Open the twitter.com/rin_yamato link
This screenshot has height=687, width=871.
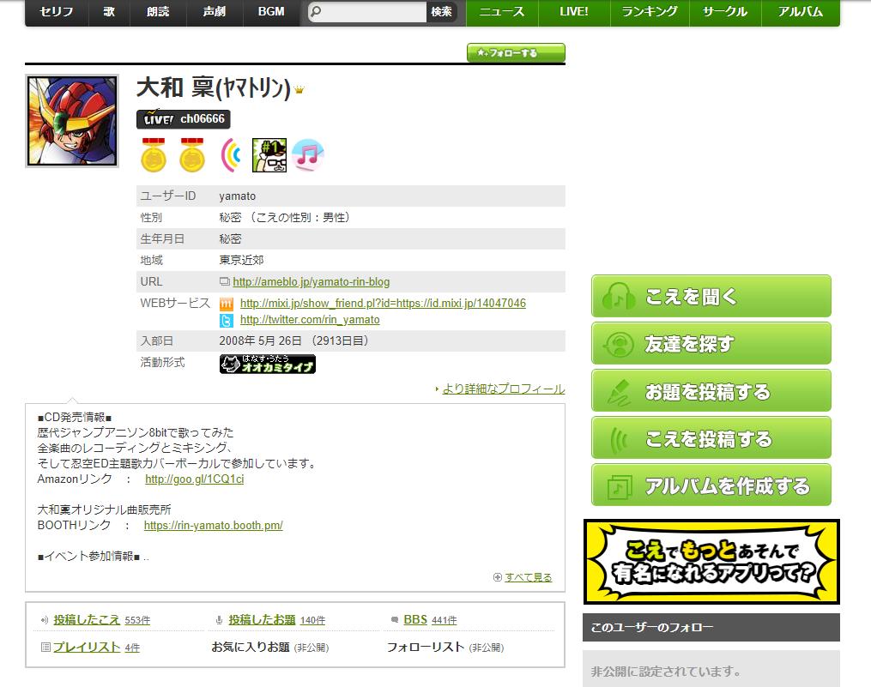pos(310,320)
